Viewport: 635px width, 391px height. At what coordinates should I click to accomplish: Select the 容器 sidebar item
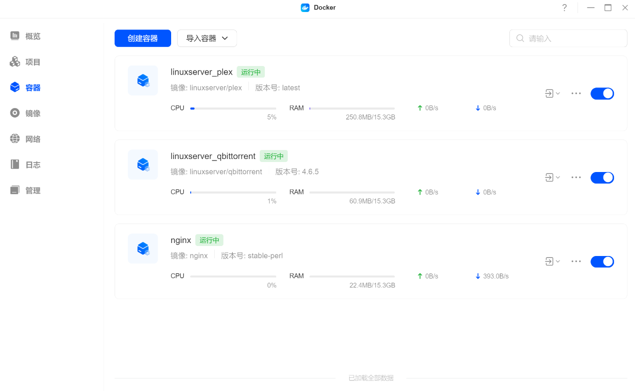(33, 87)
